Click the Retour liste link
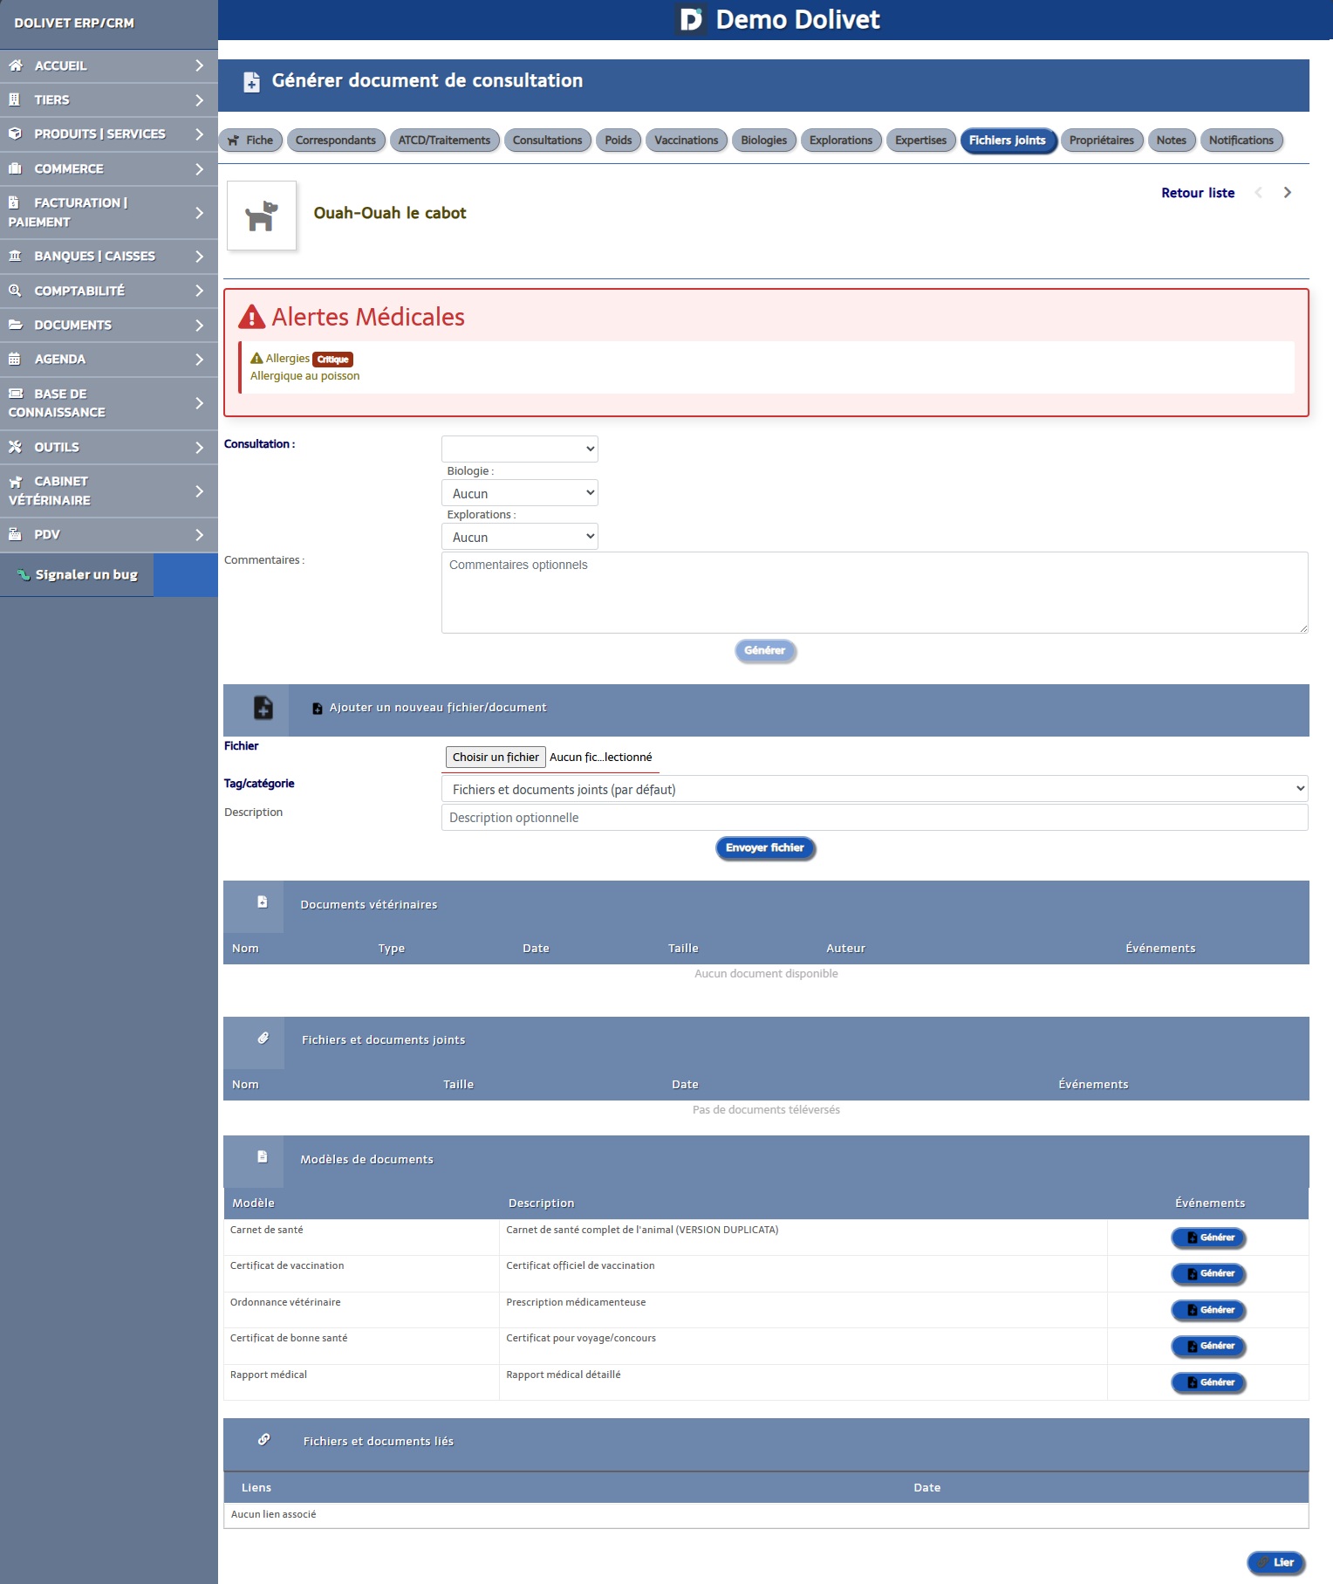The width and height of the screenshot is (1333, 1584). point(1197,193)
